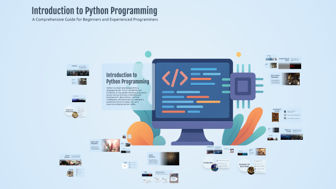Open the 'Object-Oriented Programming' slide thumbnail
336x189 pixels.
pyautogui.click(x=284, y=79)
